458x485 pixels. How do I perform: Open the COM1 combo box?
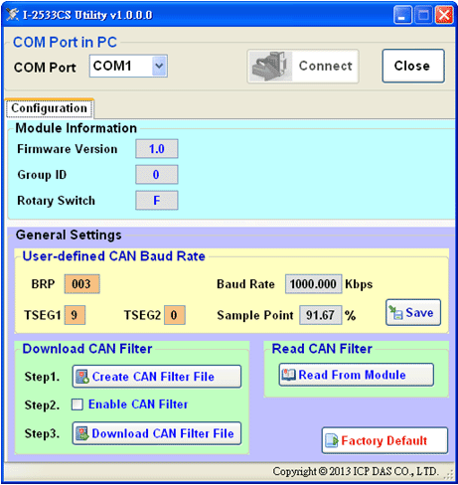click(x=128, y=67)
